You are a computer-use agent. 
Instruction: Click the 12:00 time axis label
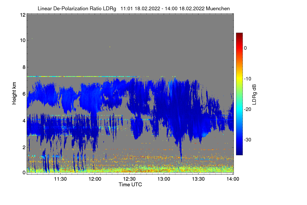[x=95, y=179]
